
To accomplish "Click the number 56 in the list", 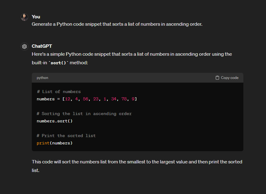I will 86,99.
